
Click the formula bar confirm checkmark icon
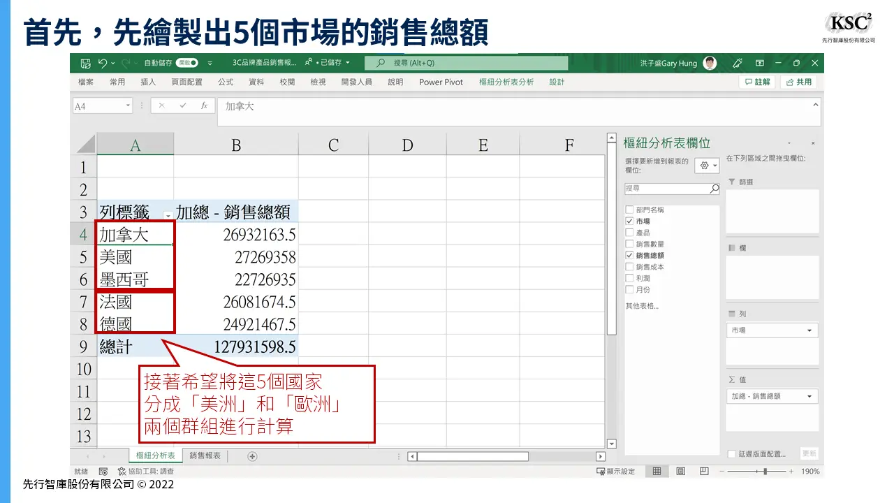pos(183,106)
